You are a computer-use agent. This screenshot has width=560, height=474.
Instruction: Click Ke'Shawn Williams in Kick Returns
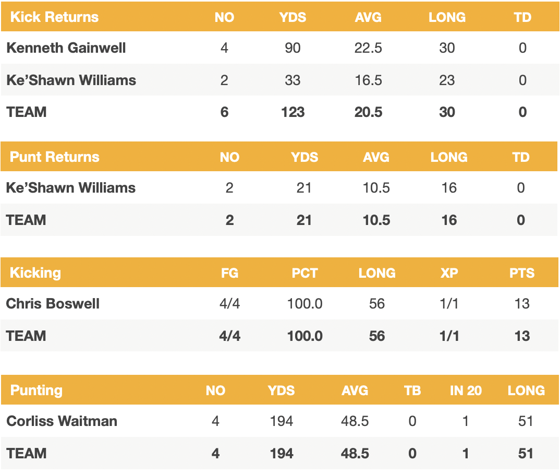click(x=71, y=80)
